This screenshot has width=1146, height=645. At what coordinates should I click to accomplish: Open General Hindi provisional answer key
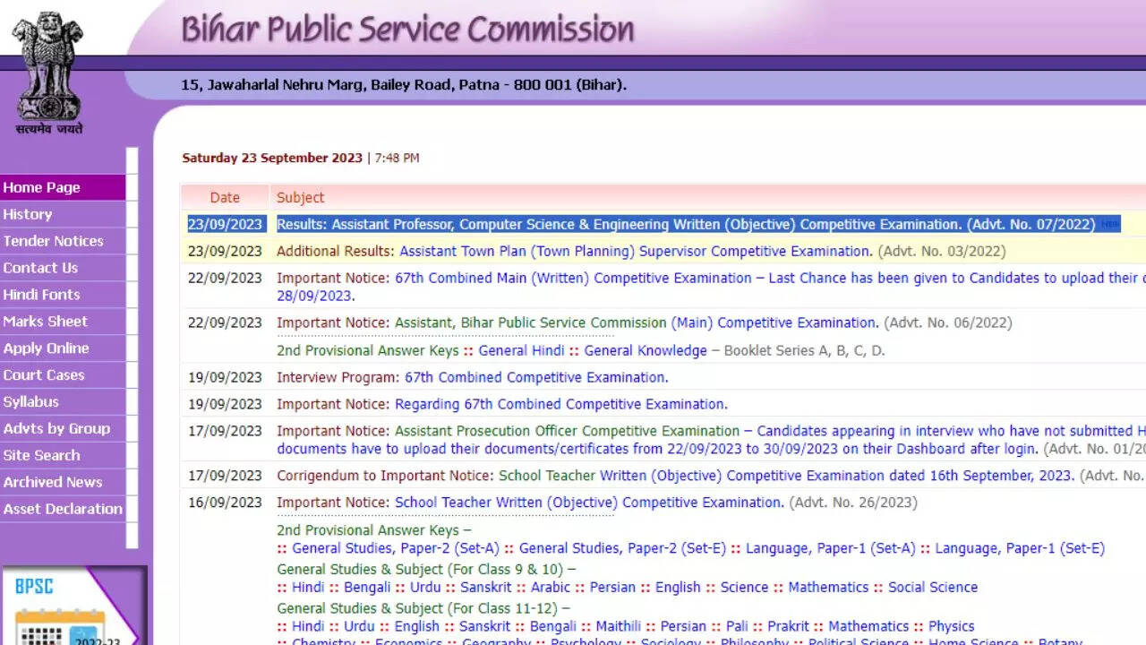pyautogui.click(x=521, y=351)
